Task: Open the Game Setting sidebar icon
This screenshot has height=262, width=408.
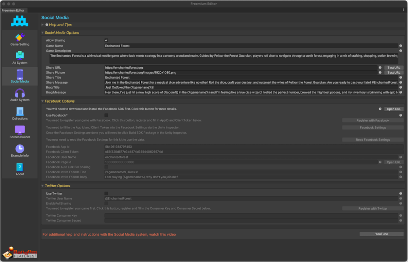Action: [20, 37]
